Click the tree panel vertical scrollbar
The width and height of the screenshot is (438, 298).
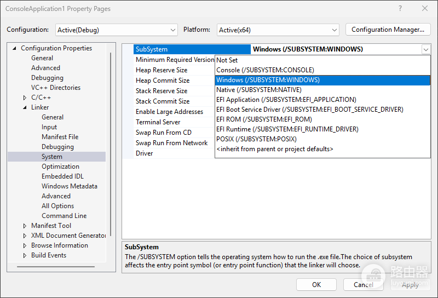pyautogui.click(x=111, y=144)
